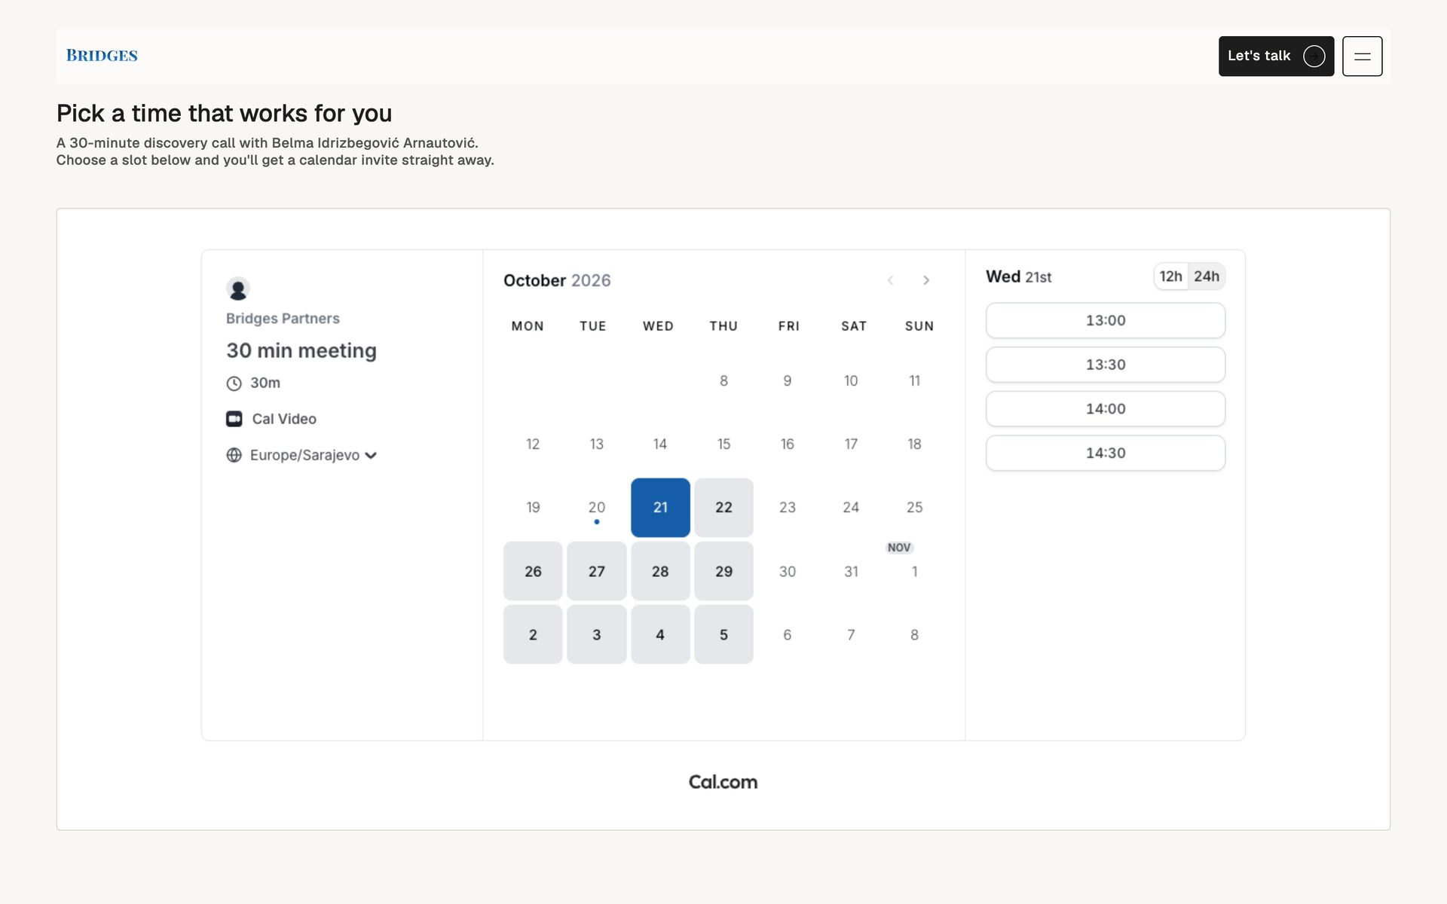The height and width of the screenshot is (904, 1447).
Task: Select November 3 on calendar
Action: 597,634
